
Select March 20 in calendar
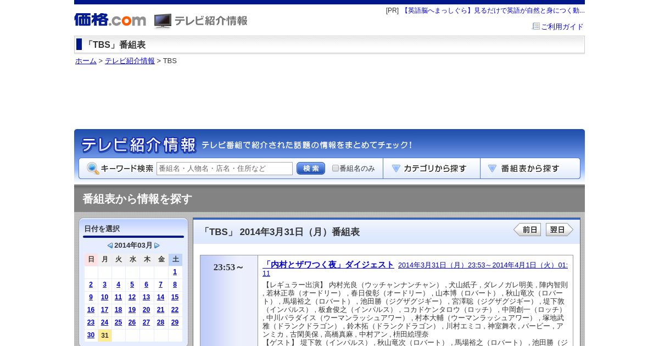click(x=146, y=310)
